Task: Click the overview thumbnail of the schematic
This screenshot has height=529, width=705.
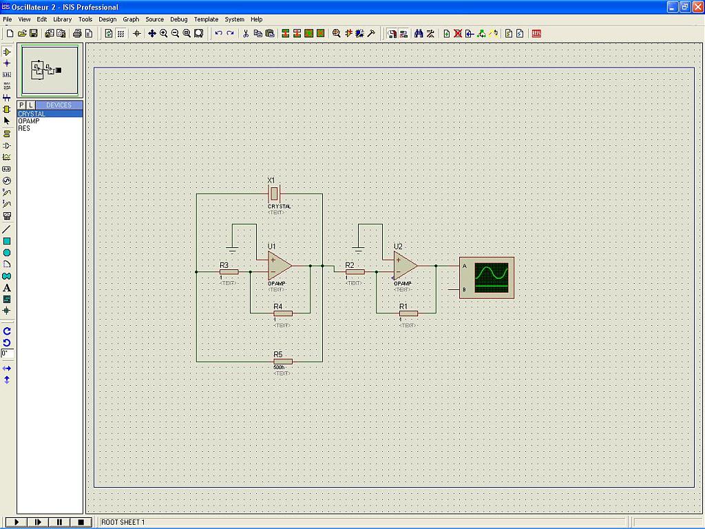Action: coord(50,70)
